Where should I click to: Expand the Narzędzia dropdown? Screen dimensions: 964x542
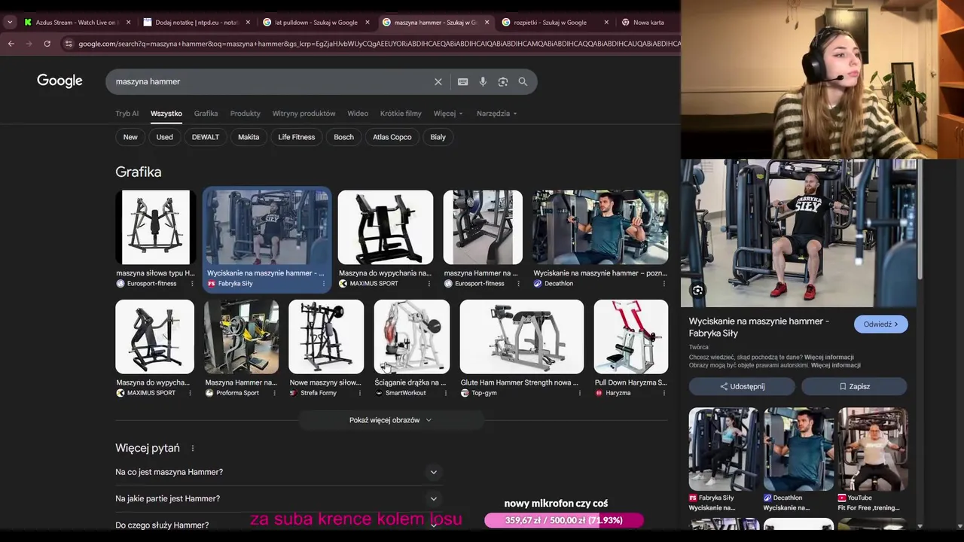tap(497, 114)
